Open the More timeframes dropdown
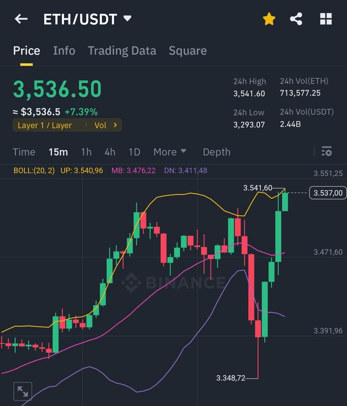This screenshot has height=406, width=347. pos(170,152)
